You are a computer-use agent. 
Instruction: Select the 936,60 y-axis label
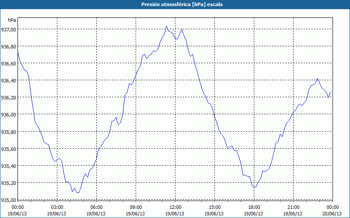tap(8, 64)
